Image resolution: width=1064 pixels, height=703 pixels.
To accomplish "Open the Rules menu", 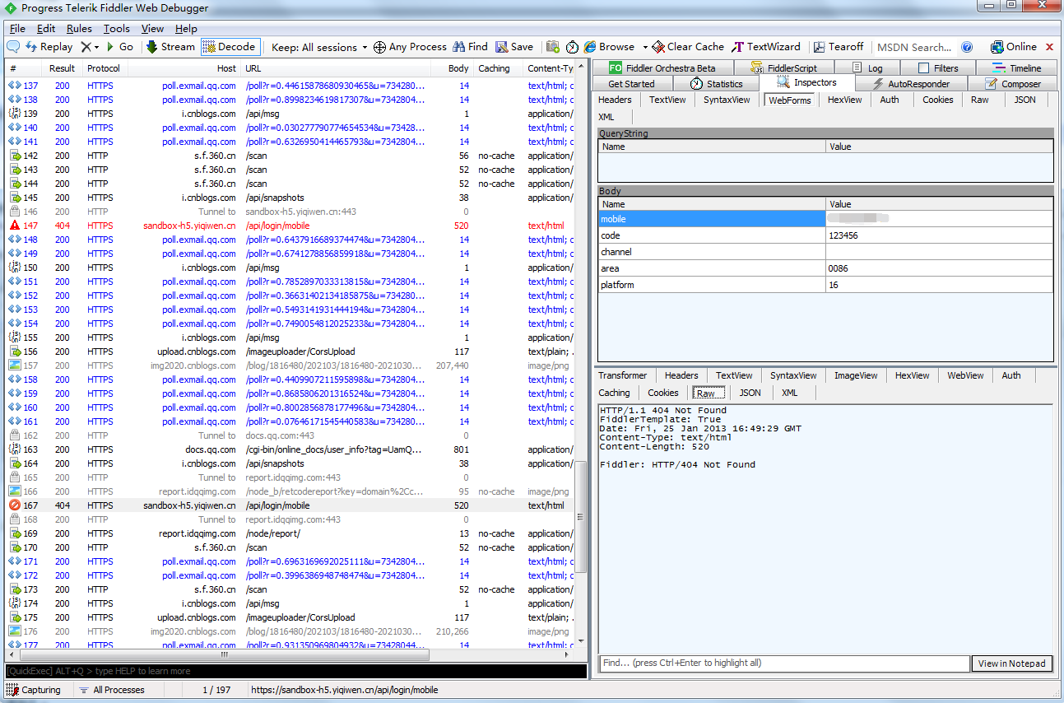I will 79,29.
